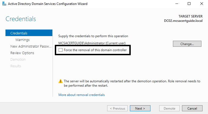Click the Demote button
This screenshot has width=208, height=114.
pos(169,108)
